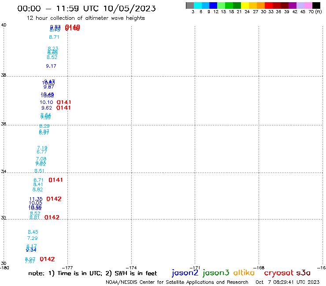The height and width of the screenshot is (286, 326).
Task: Click the wave height value 9.62
Action: pyautogui.click(x=47, y=108)
